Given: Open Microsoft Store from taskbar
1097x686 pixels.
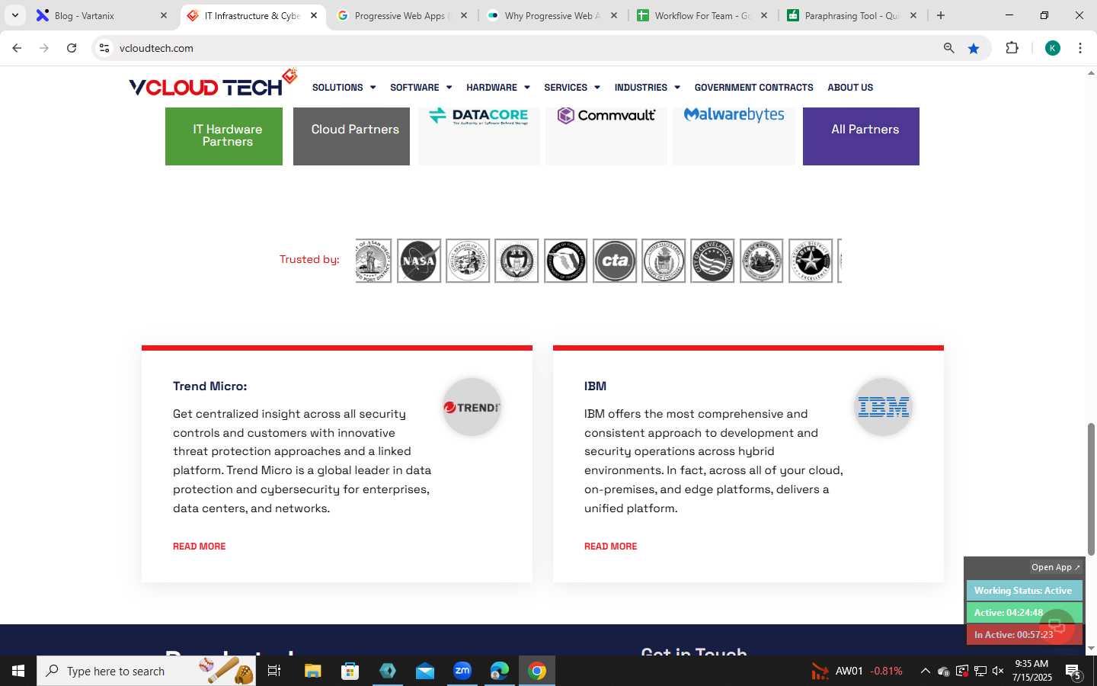Looking at the screenshot, I should 350,671.
